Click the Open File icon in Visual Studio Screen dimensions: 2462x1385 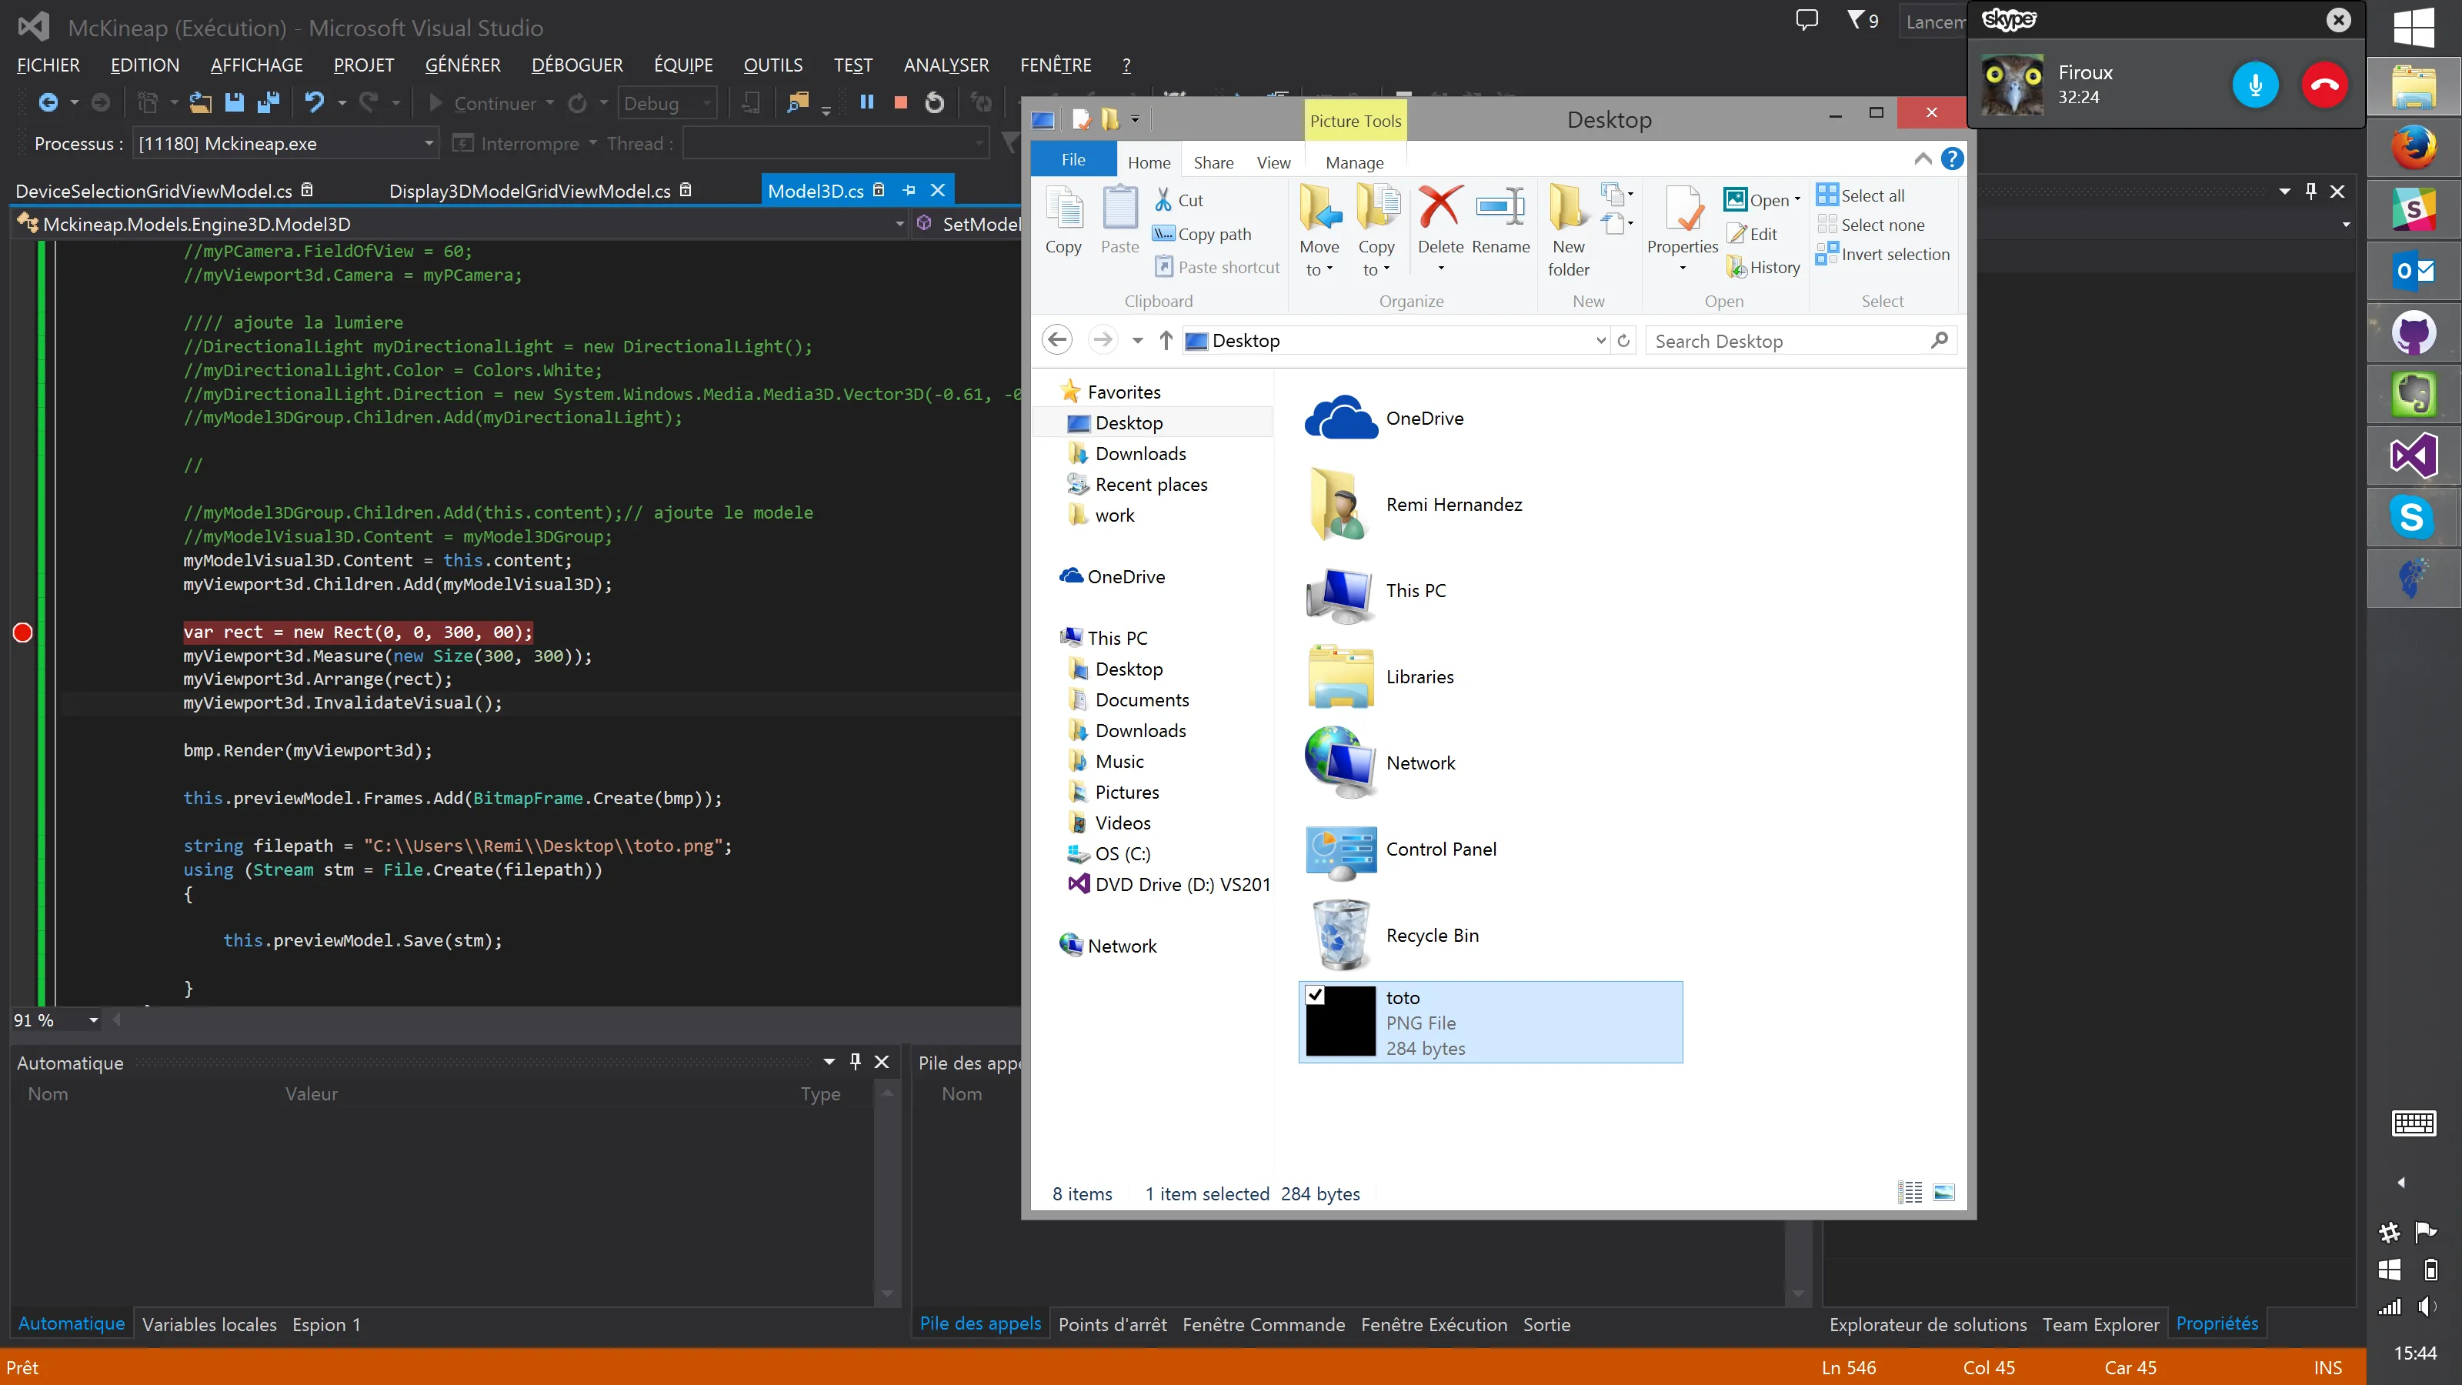[x=200, y=102]
